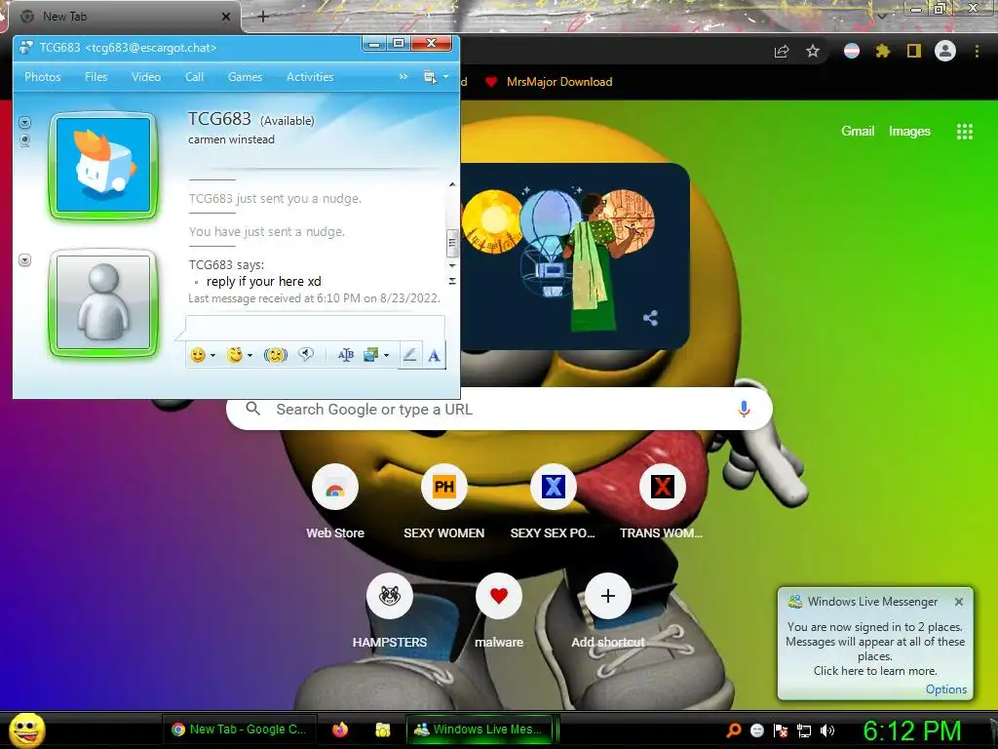
Task: Expand the emoticon dropdown arrow
Action: [x=213, y=356]
